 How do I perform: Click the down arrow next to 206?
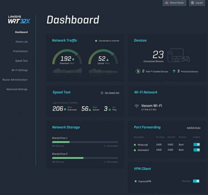65,109
